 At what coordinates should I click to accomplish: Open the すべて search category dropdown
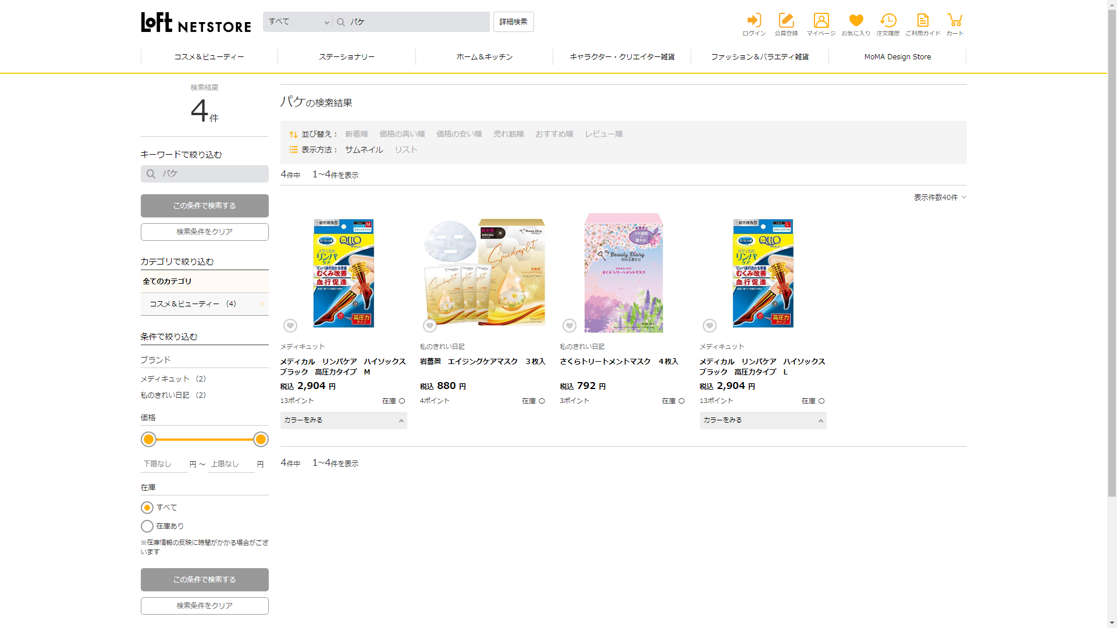(298, 22)
